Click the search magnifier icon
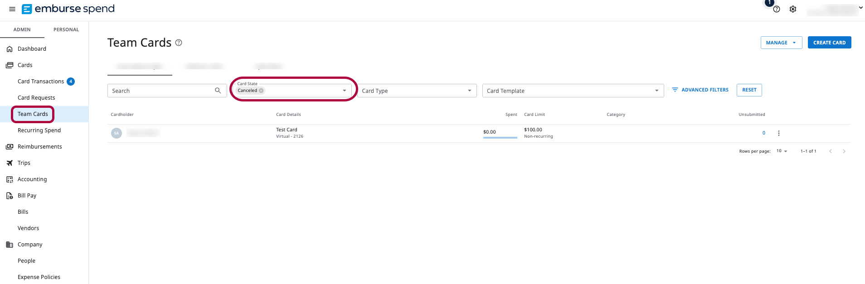 [x=218, y=91]
